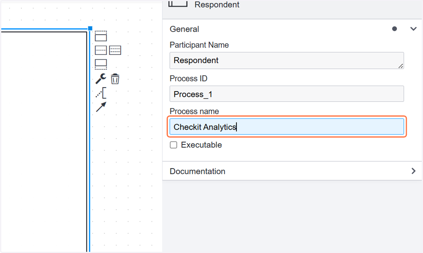Click the participant icon beside Respondent header

click(x=178, y=4)
